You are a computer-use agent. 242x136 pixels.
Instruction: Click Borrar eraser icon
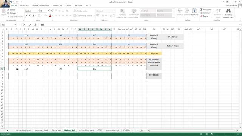pos(205,16)
